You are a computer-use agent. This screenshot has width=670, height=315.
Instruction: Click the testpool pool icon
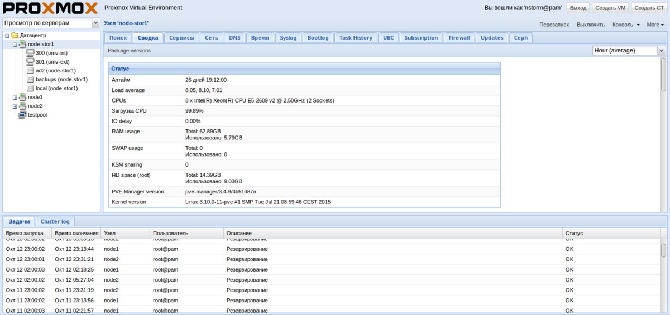click(x=22, y=115)
